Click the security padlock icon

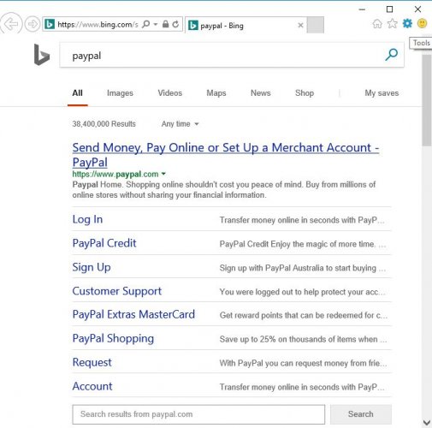pyautogui.click(x=165, y=24)
